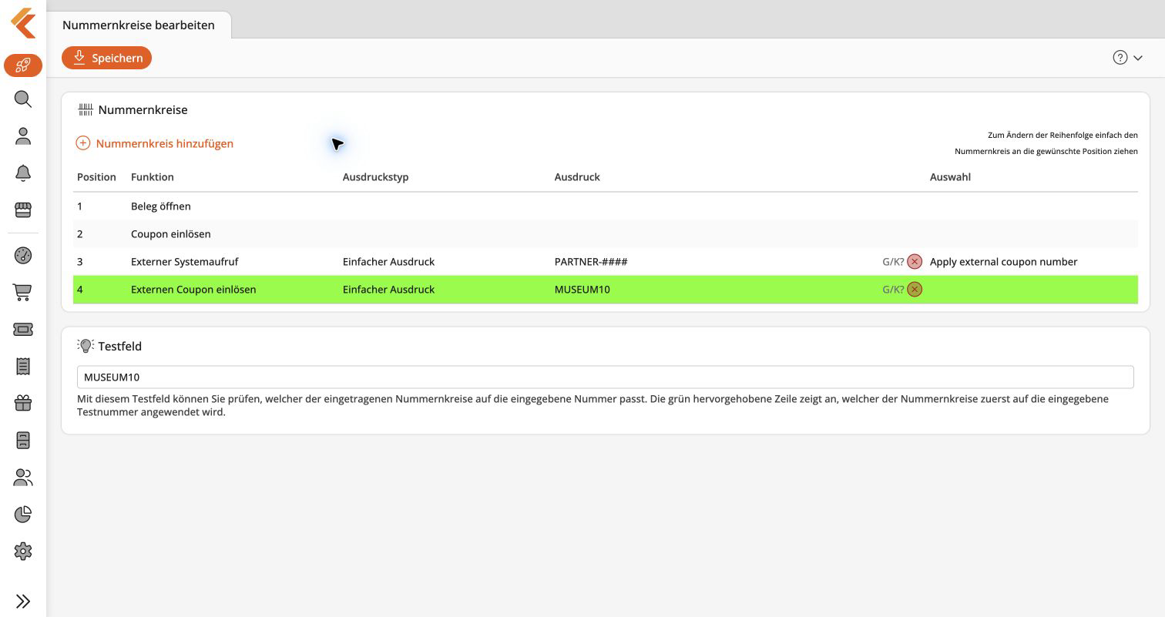Open the pie chart reports icon
This screenshot has height=617, width=1165.
[x=23, y=515]
